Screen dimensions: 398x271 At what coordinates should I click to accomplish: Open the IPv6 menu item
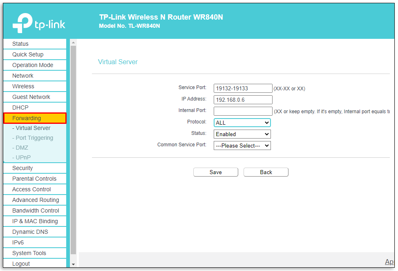pyautogui.click(x=35, y=243)
